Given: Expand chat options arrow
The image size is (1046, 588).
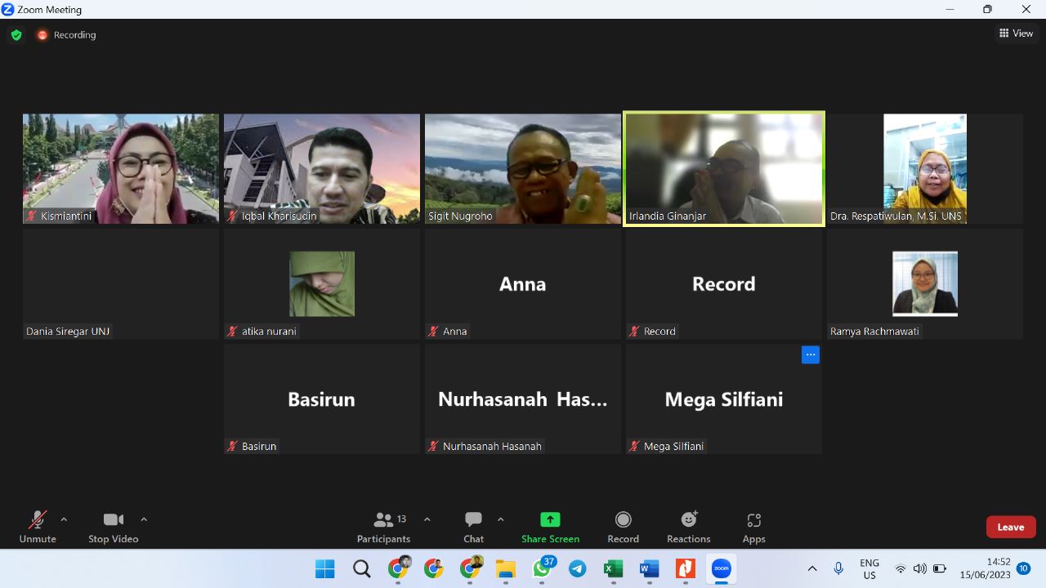Looking at the screenshot, I should point(500,519).
